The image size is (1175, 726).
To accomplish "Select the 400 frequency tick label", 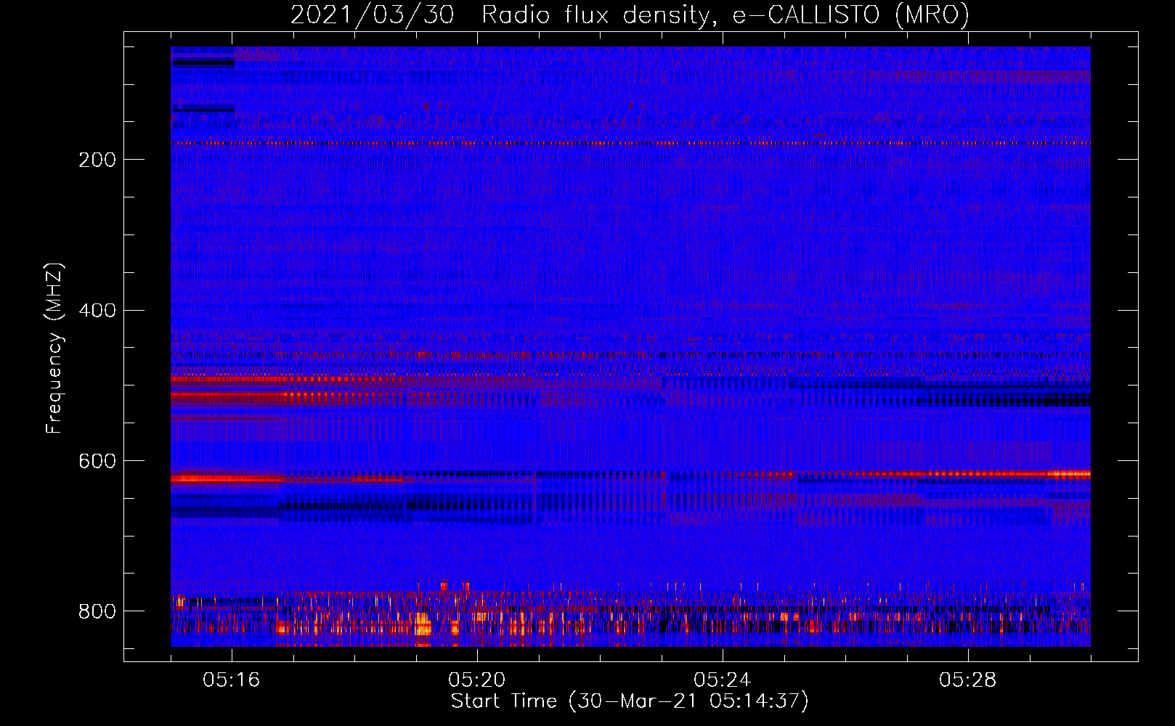I will click(x=97, y=311).
